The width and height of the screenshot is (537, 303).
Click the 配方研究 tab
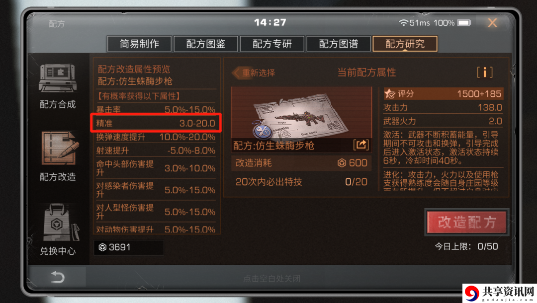pyautogui.click(x=405, y=44)
